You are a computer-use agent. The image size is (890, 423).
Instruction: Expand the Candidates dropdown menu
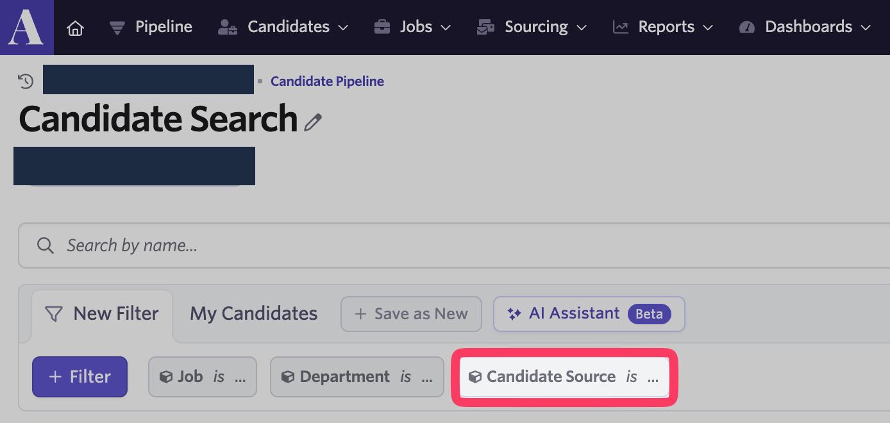(x=283, y=27)
